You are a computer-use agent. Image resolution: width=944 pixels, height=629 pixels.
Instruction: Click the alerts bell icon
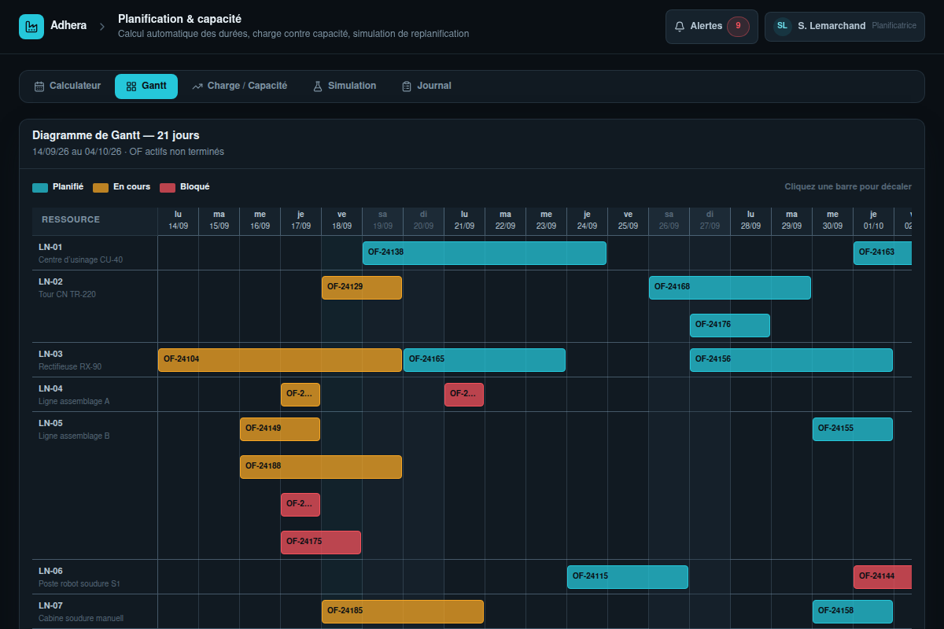pyautogui.click(x=680, y=27)
